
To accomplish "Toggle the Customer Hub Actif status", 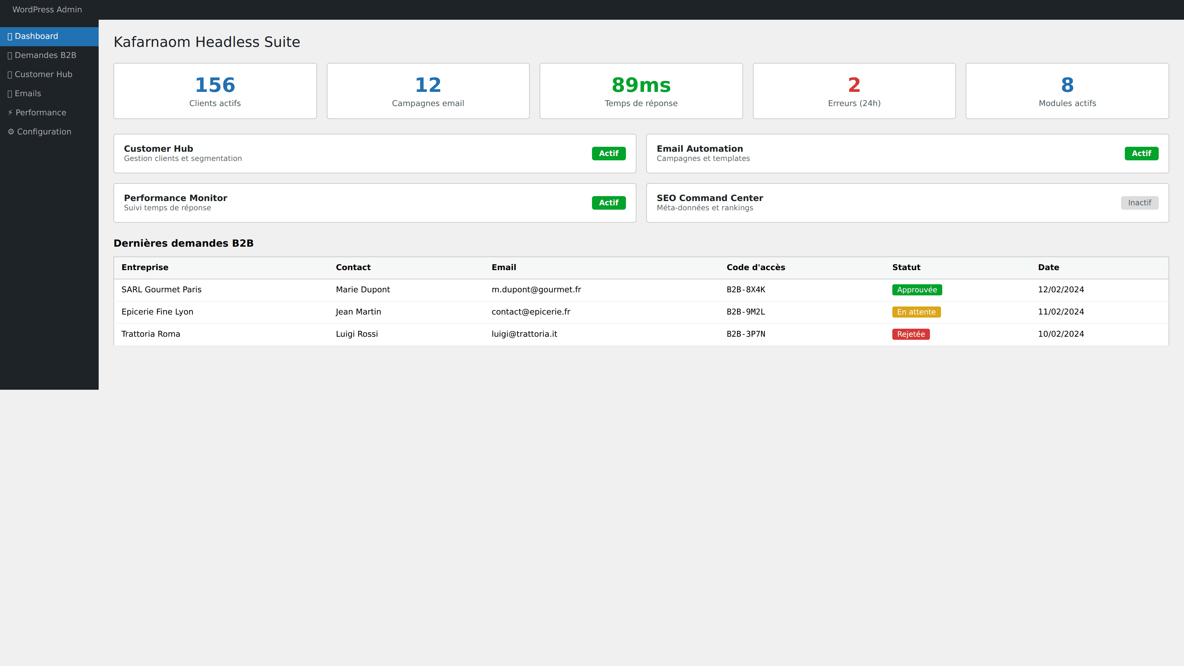I will [x=609, y=154].
